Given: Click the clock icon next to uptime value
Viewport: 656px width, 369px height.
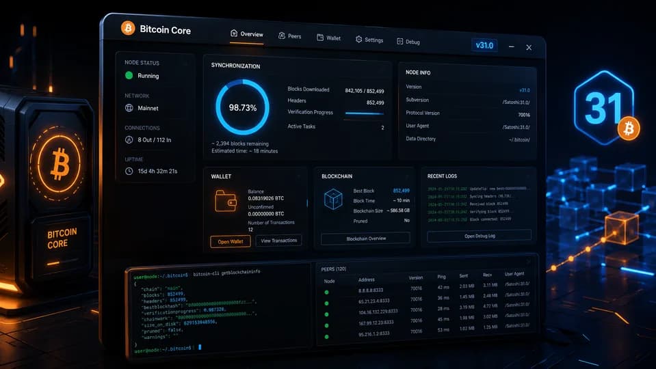Looking at the screenshot, I should [129, 171].
